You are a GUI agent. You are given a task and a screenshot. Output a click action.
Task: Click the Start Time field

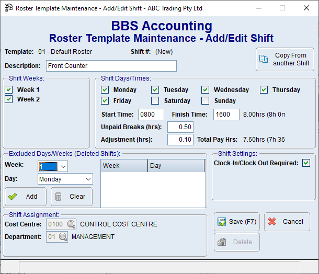pyautogui.click(x=151, y=115)
